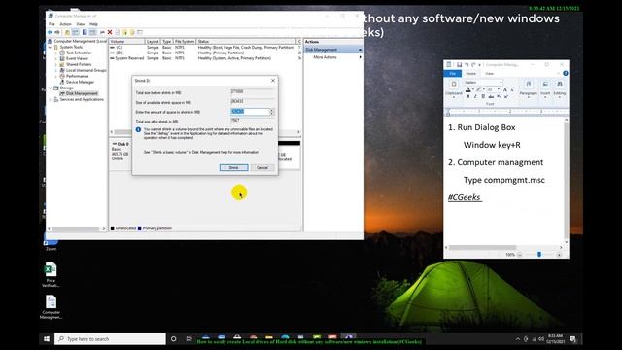Image resolution: width=622 pixels, height=350 pixels.
Task: Toggle Underline formatting in WordPad
Action: (x=483, y=97)
